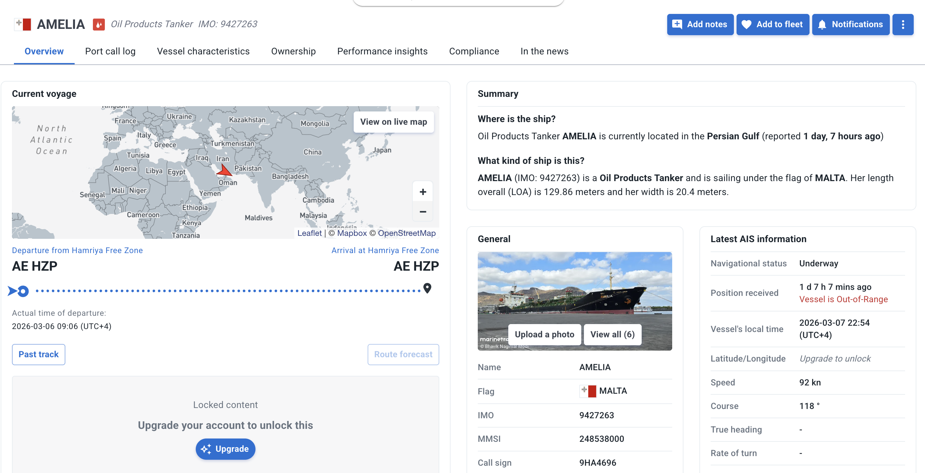The height and width of the screenshot is (473, 925).
Task: Zoom out on the voyage map
Action: 423,212
